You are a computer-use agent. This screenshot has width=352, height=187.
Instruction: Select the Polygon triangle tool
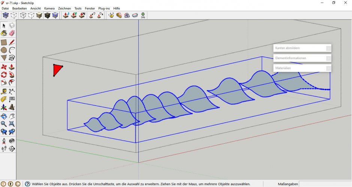[4, 58]
